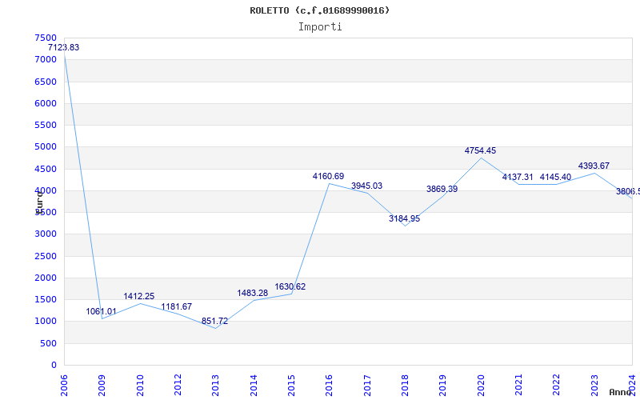Click the 3869.39 data label
Viewport: 640px width, 400px height.
click(442, 189)
